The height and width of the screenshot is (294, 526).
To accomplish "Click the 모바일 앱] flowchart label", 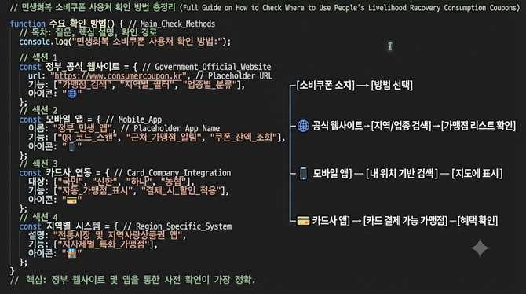I will click(332, 174).
